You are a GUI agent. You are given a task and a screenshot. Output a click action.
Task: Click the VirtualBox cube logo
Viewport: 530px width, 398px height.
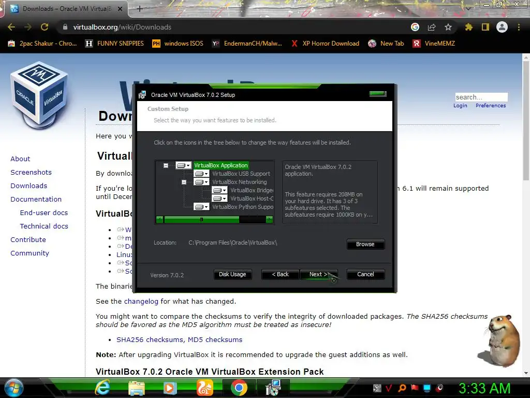pos(39,95)
